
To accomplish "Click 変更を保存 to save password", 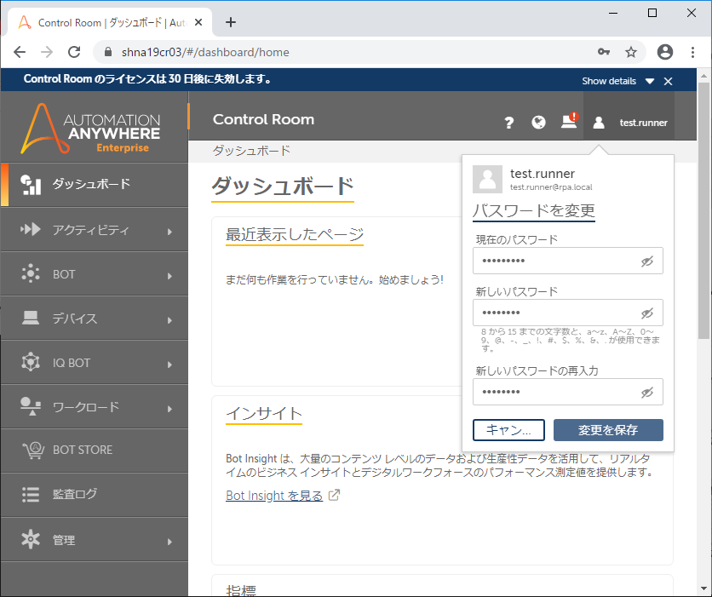I will [x=608, y=430].
